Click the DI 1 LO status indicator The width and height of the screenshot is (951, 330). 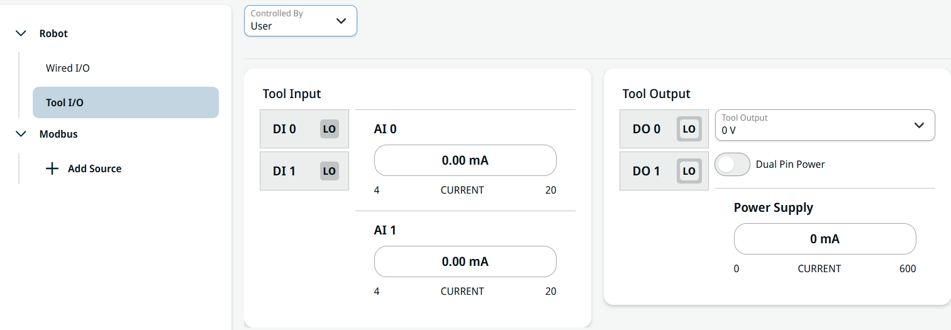pyautogui.click(x=329, y=171)
